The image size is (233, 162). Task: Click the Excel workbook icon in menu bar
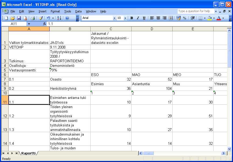point(5,11)
